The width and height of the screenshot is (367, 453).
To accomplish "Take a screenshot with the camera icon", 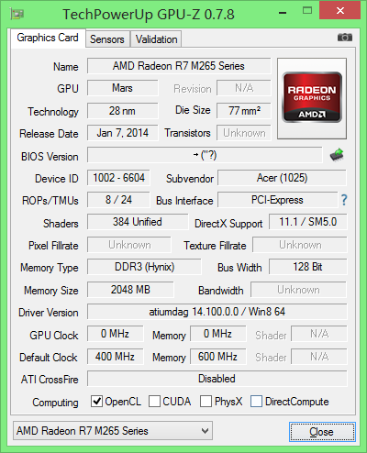I will click(345, 38).
